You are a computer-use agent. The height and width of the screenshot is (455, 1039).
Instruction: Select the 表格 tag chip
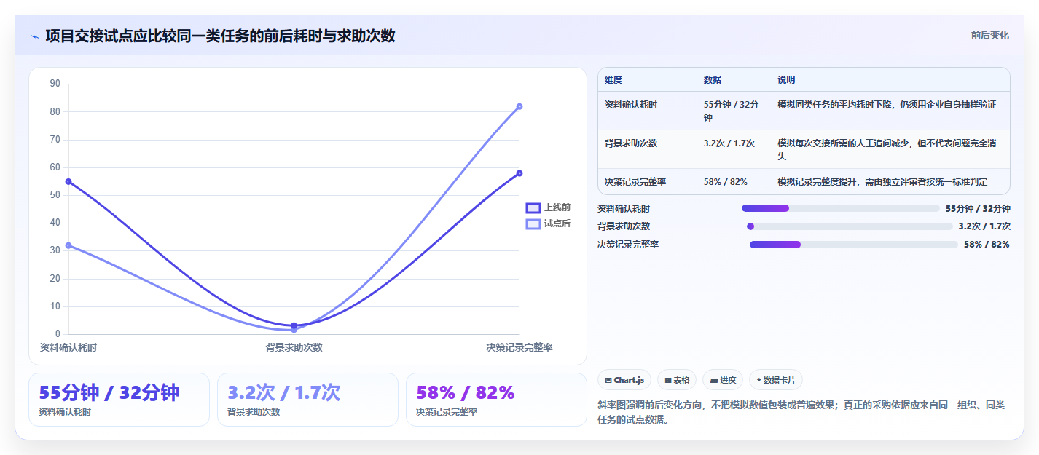pyautogui.click(x=677, y=380)
